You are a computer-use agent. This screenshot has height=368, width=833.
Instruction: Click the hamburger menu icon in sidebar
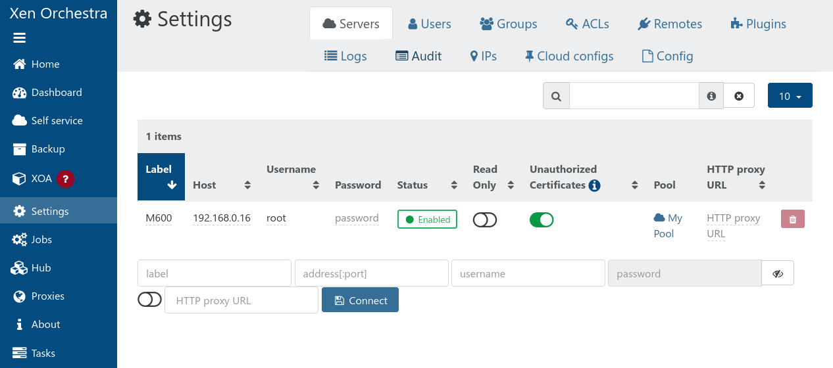pos(19,38)
